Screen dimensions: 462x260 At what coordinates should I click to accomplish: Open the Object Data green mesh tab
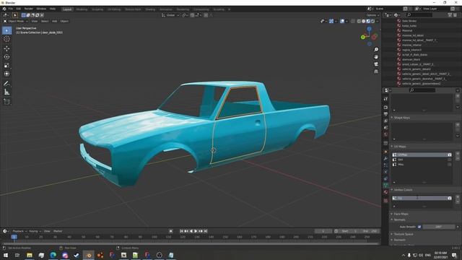385,185
